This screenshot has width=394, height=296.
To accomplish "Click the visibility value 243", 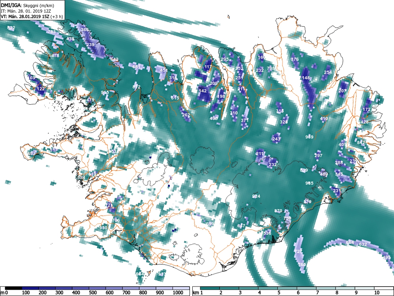I will click(x=276, y=139).
